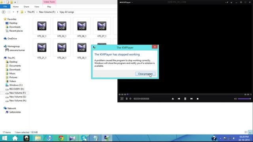Viewport: 253px width, 142px height.
Task: Click the home icon on the taskbar
Action: pyautogui.click(x=15, y=138)
